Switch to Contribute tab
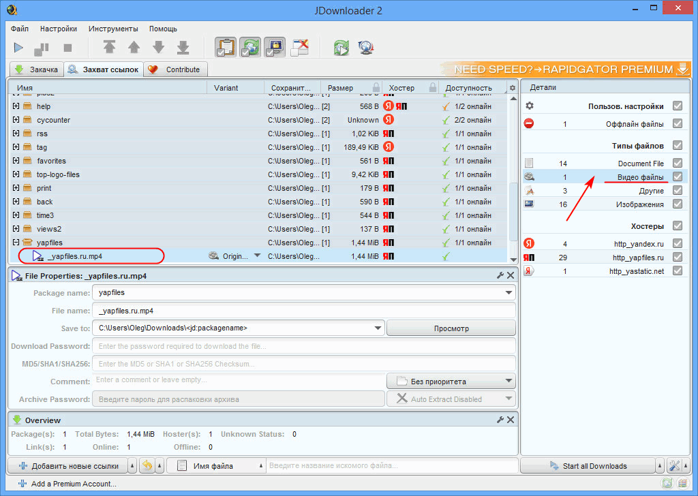The height and width of the screenshot is (496, 698). click(x=175, y=69)
